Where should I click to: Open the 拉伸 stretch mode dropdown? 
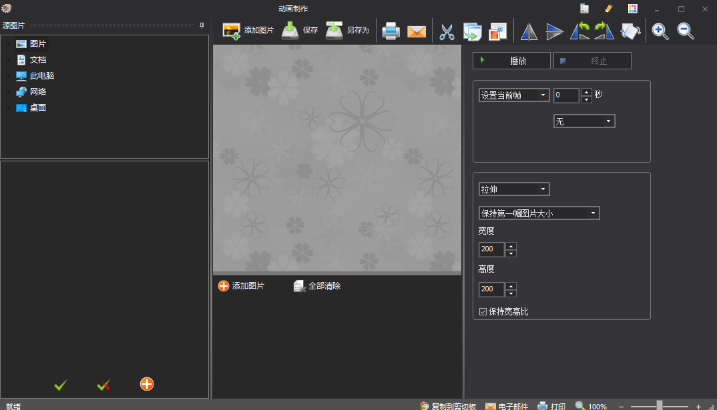[x=514, y=189]
